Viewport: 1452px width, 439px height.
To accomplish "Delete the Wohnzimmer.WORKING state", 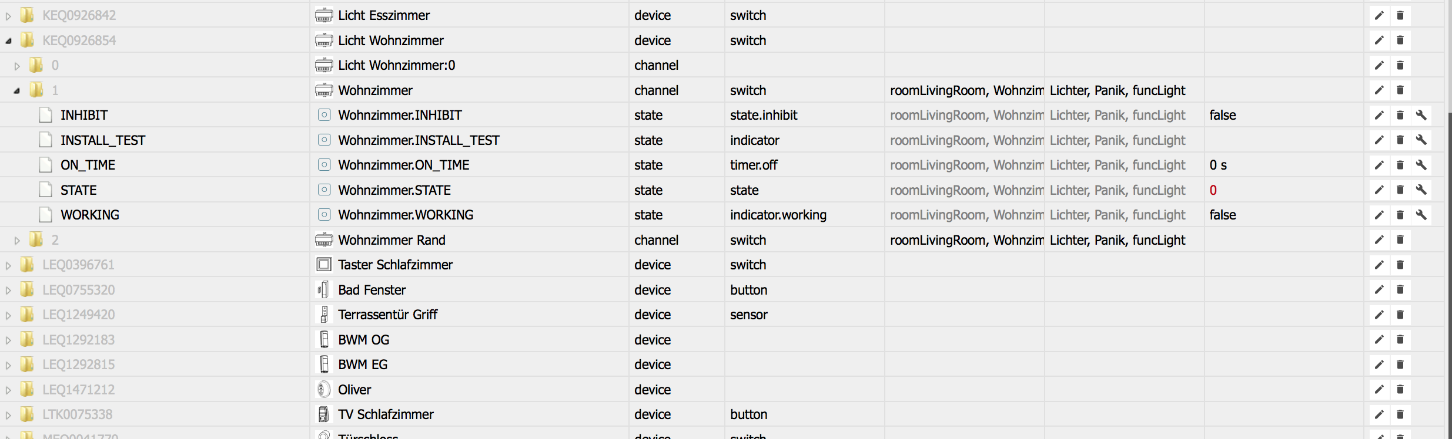I will 1400,215.
